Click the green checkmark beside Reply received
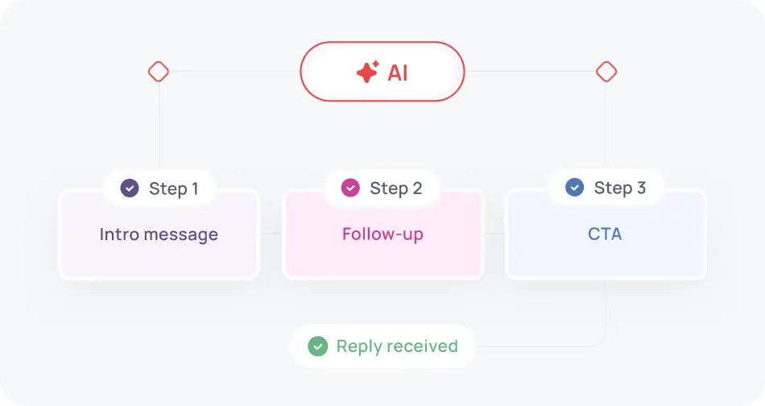The image size is (765, 406). (x=318, y=346)
